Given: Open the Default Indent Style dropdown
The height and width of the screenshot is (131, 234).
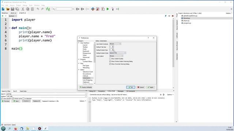Looking at the screenshot, I should (118, 53).
